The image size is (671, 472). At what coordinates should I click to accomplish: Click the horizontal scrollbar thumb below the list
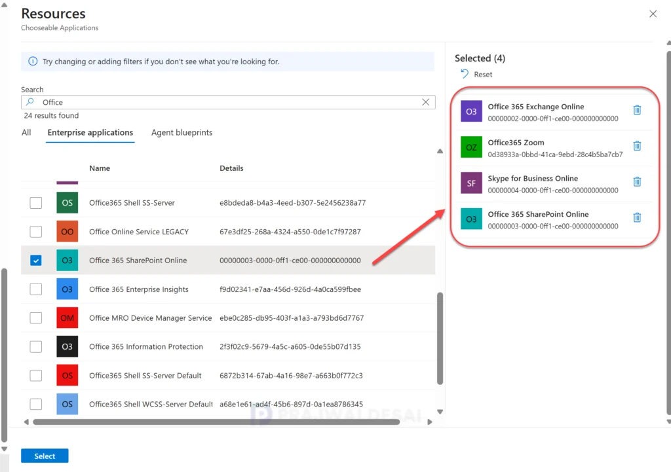click(216, 422)
